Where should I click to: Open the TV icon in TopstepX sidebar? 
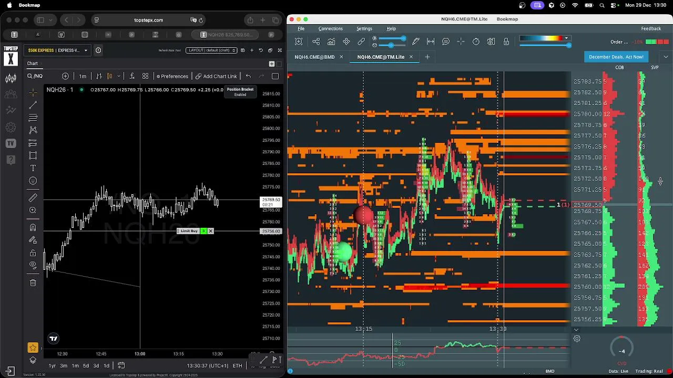(x=11, y=143)
